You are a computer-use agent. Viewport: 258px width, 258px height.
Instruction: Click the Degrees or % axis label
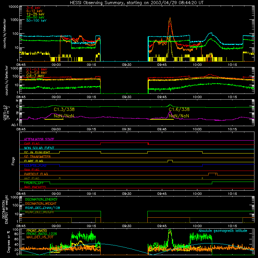tap(8, 242)
